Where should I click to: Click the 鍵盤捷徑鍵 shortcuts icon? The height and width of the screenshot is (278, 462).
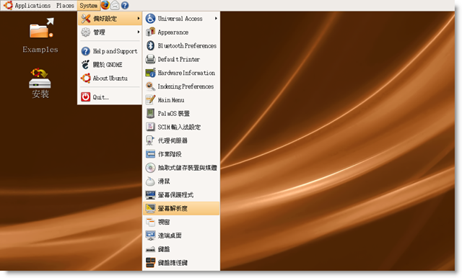point(150,262)
